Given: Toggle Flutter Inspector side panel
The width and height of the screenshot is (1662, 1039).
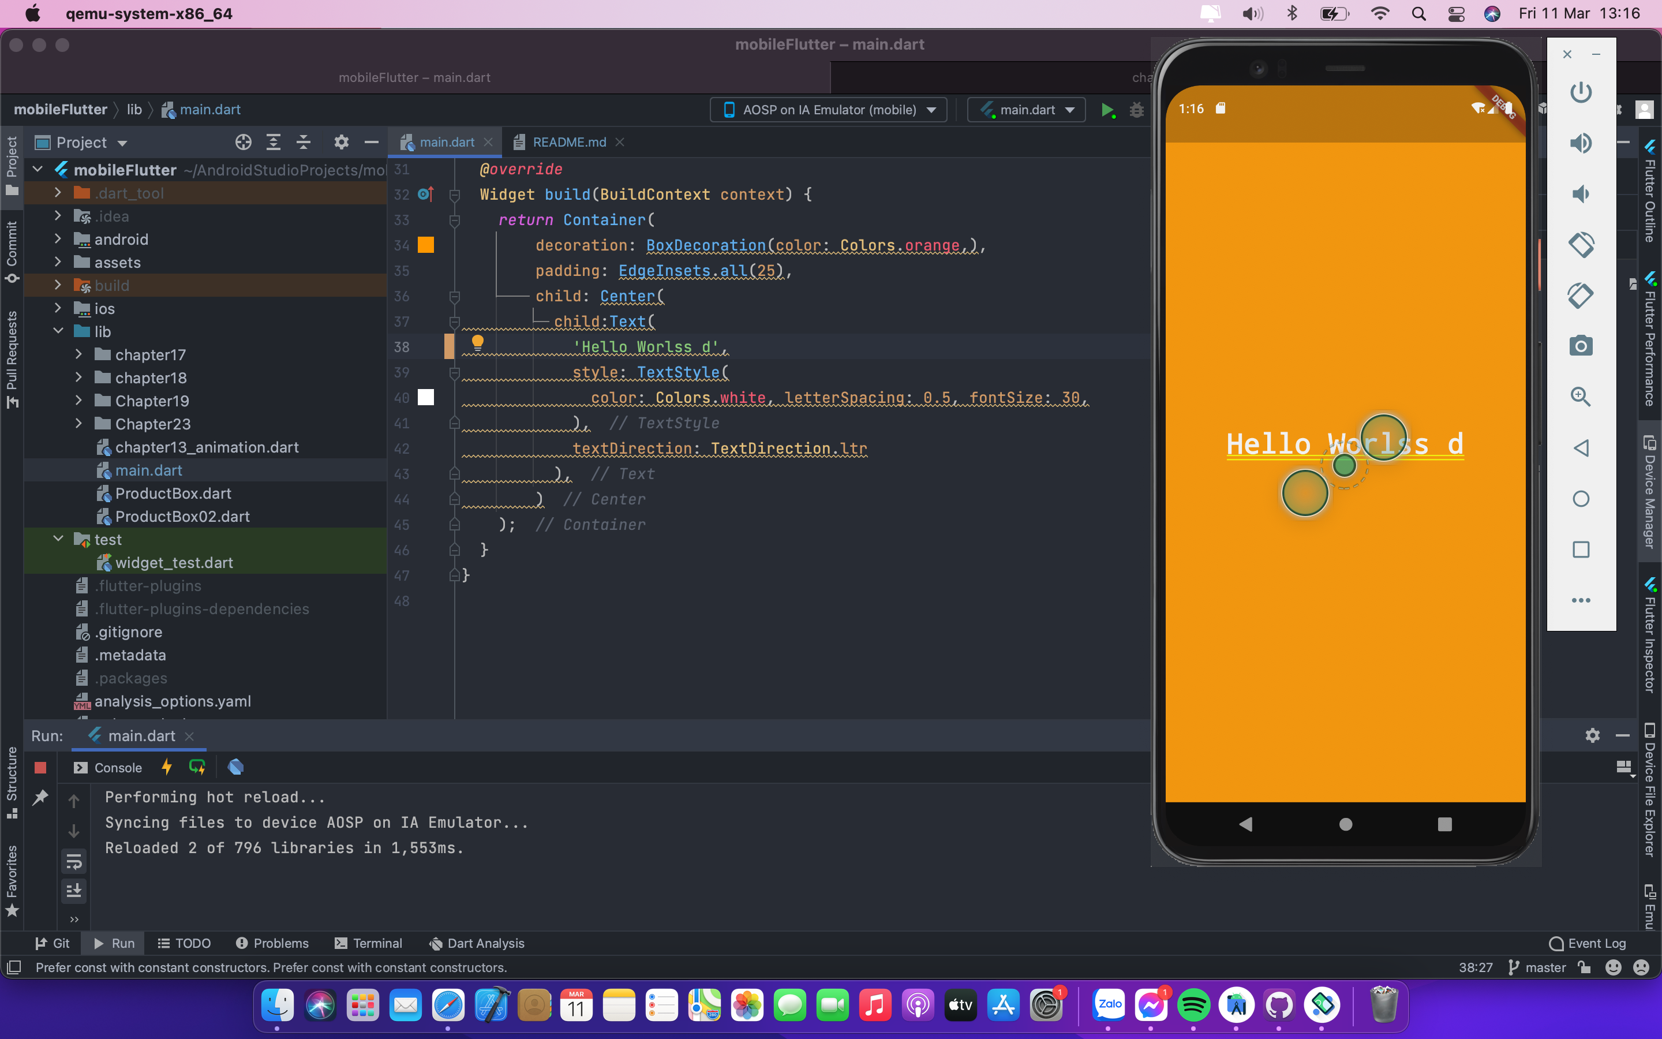Looking at the screenshot, I should 1650,636.
